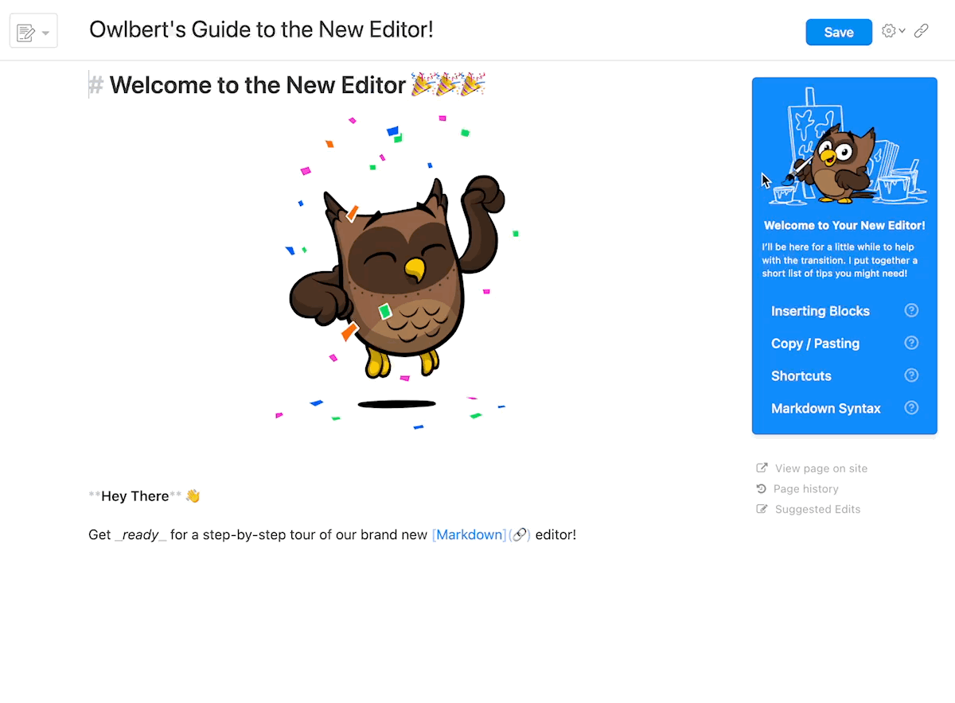Open the Markdown Syntax tip
This screenshot has height=703, width=955.
coord(826,409)
